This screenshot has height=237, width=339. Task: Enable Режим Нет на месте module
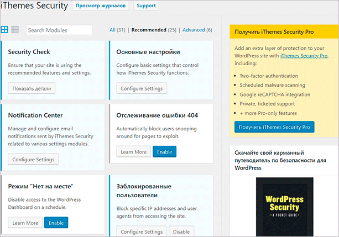coord(56,223)
